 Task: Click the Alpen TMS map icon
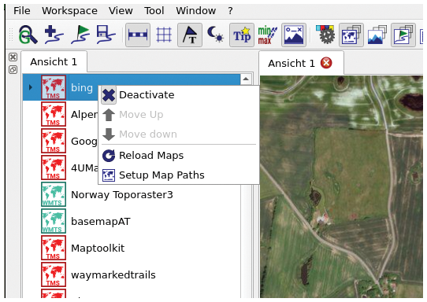click(x=54, y=114)
